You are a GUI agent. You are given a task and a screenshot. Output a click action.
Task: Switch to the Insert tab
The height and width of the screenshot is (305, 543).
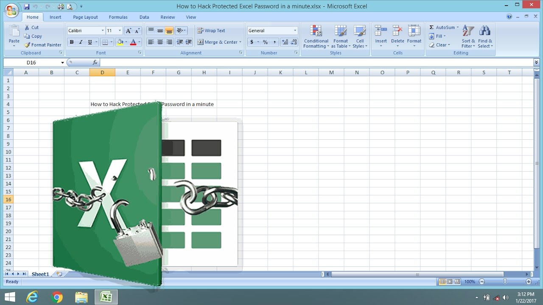pyautogui.click(x=55, y=17)
